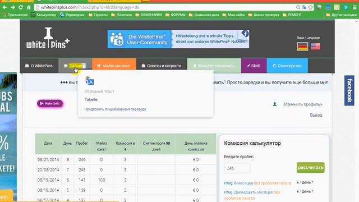Switch language with German flag

coord(303,47)
